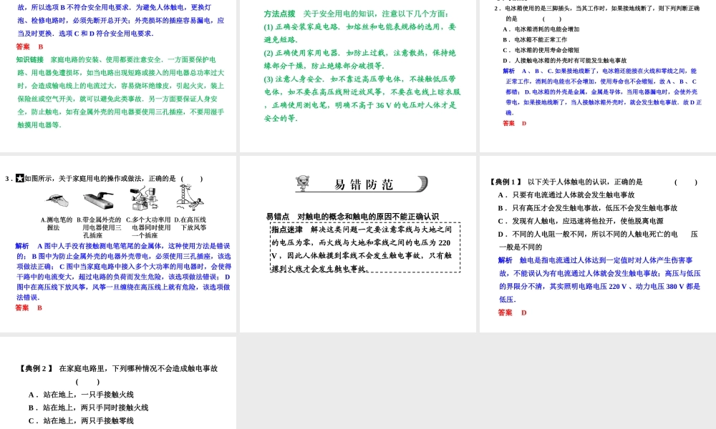Select picture B of the three-hole socket

[98, 200]
